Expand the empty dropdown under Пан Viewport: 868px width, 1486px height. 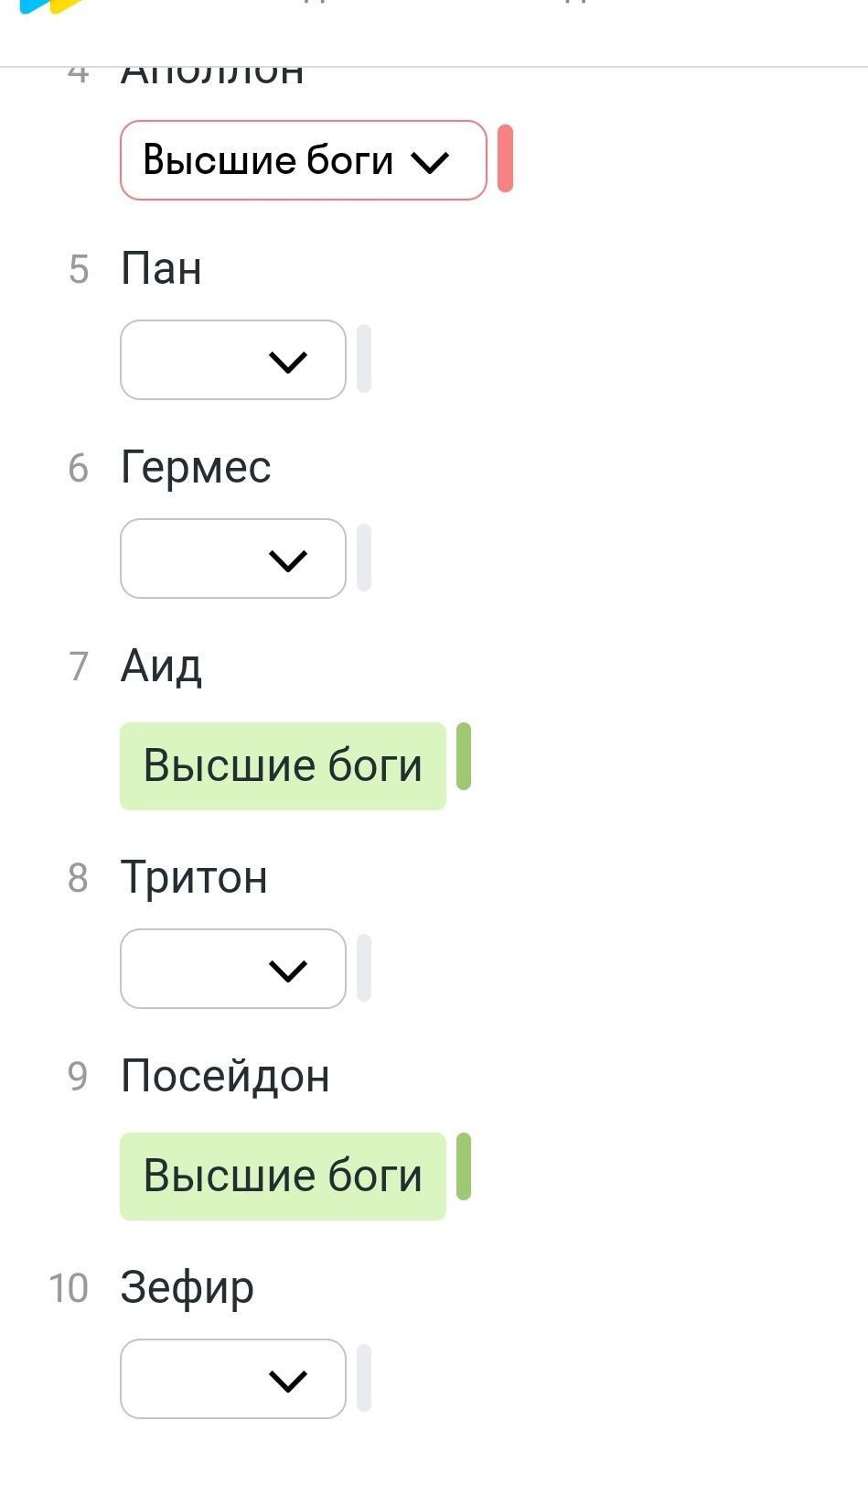click(232, 360)
